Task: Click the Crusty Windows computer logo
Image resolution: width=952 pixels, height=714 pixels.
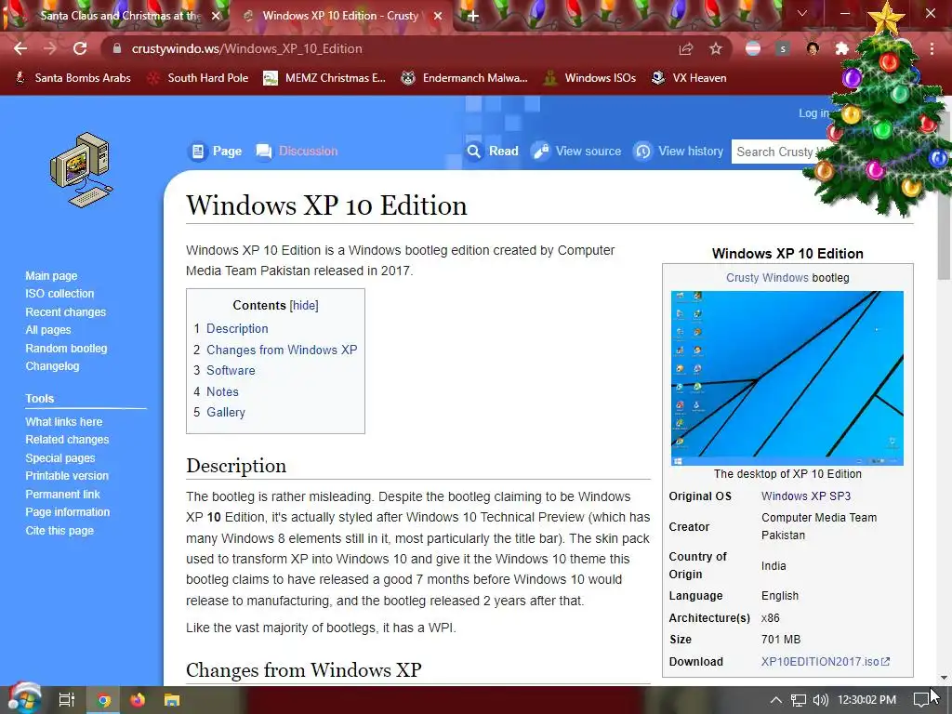Action: point(82,169)
